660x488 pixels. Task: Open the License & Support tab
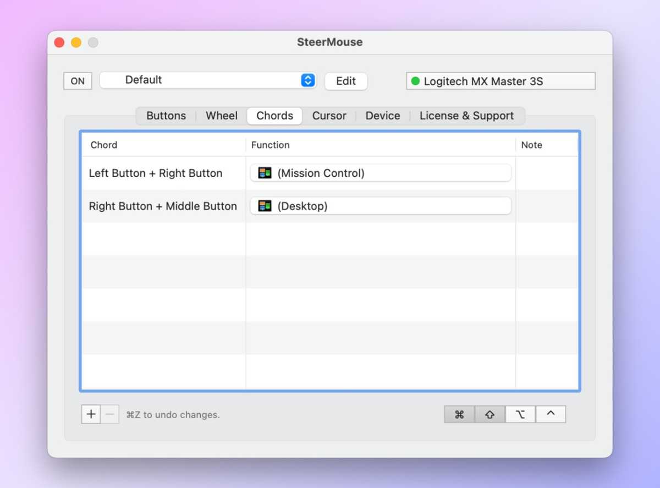click(467, 116)
